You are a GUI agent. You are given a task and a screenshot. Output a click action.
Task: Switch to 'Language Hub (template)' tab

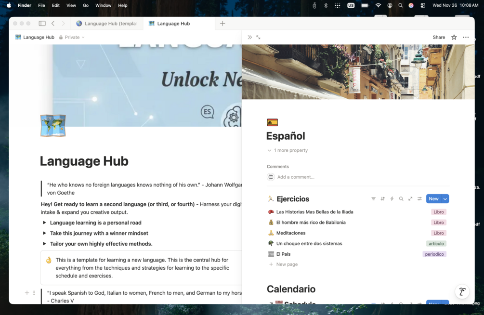point(107,24)
